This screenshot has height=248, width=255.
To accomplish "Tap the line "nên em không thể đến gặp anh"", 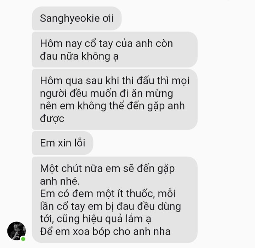I will pos(112,106).
